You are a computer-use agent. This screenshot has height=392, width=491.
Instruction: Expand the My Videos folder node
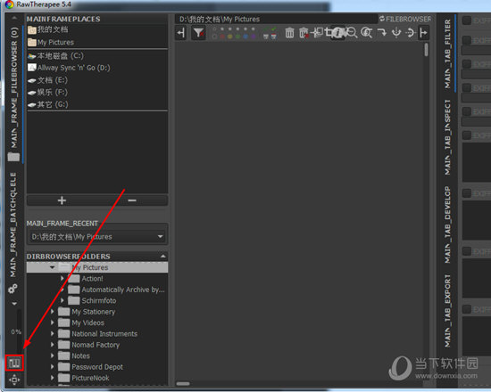[53, 323]
